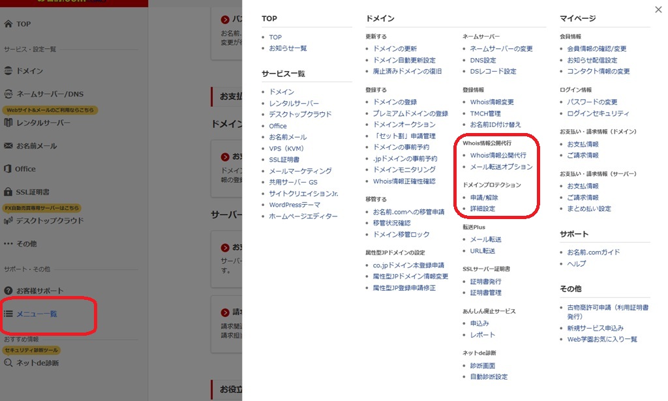Open WordPressテーマ link
Screen dimensions: 668x401
coord(294,204)
